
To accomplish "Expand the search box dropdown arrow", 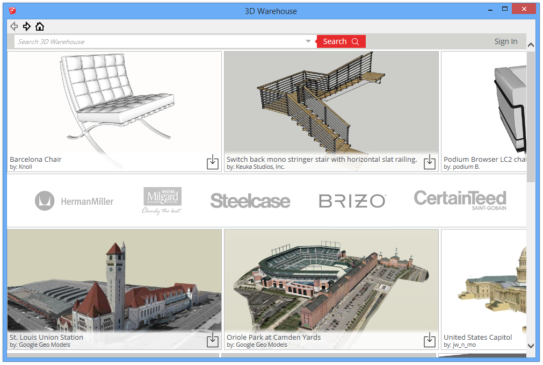I will 308,41.
